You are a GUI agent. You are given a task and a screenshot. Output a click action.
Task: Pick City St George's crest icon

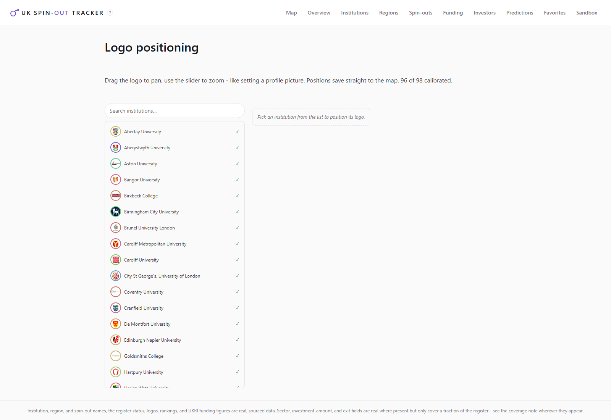pos(116,276)
